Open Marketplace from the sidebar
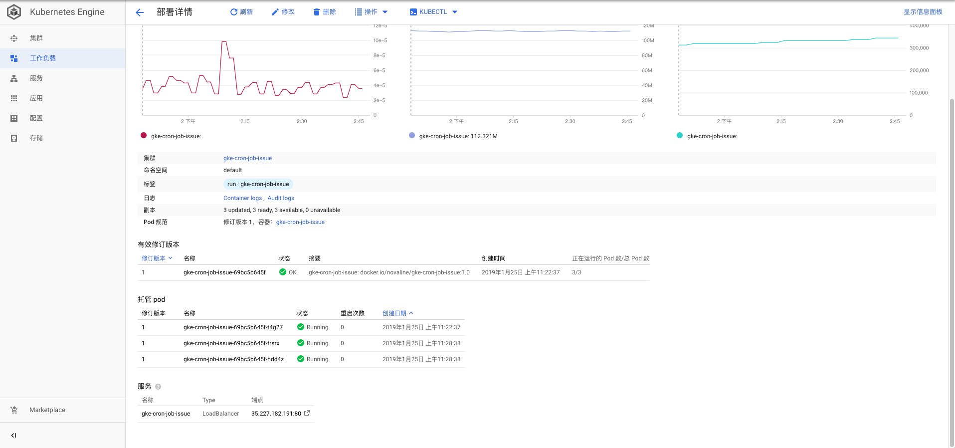The width and height of the screenshot is (955, 448). coord(63,410)
